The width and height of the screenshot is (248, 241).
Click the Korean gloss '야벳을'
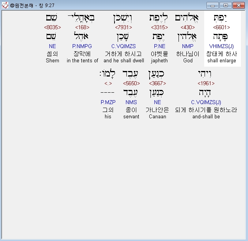pos(160,54)
